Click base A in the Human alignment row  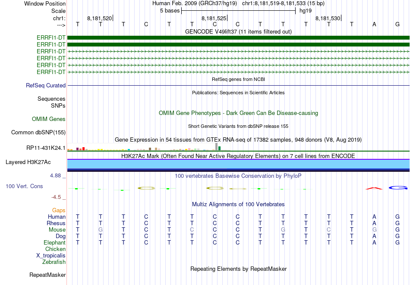tap(374, 217)
